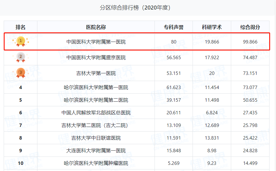Screen dimensions: 276x171
Task: Click total score 25.422
Action: tap(250, 138)
